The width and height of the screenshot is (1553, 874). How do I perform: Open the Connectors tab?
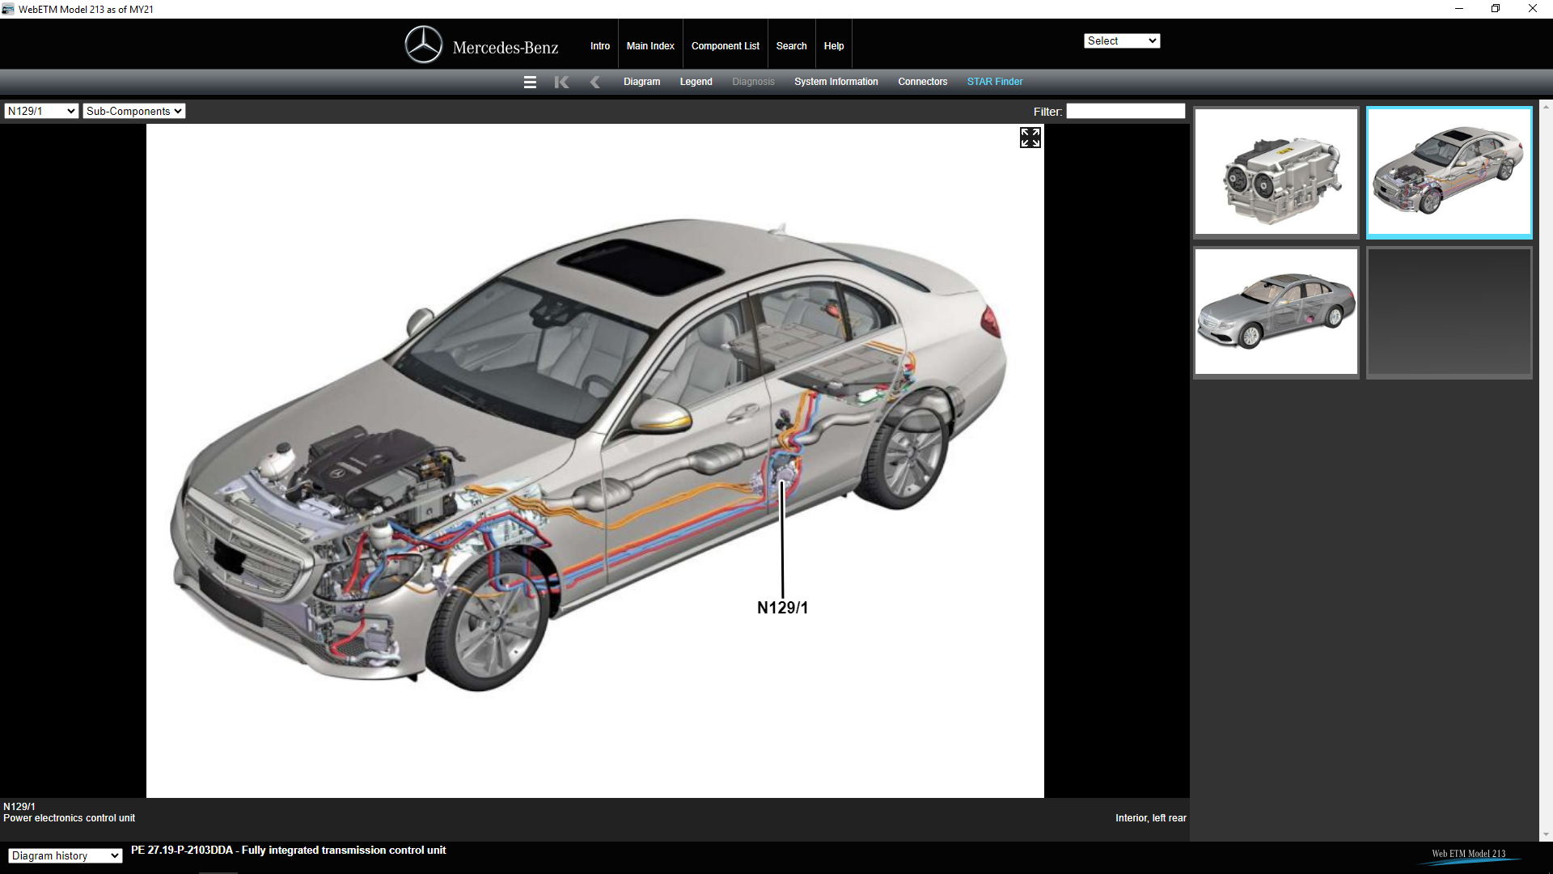click(922, 82)
